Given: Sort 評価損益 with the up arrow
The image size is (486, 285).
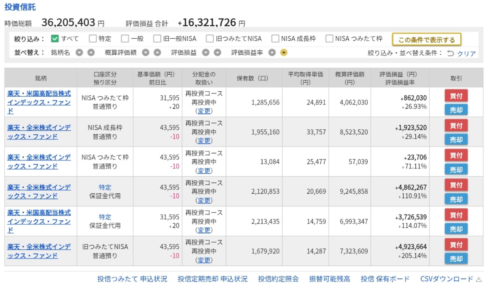Looking at the screenshot, I should (x=217, y=52).
